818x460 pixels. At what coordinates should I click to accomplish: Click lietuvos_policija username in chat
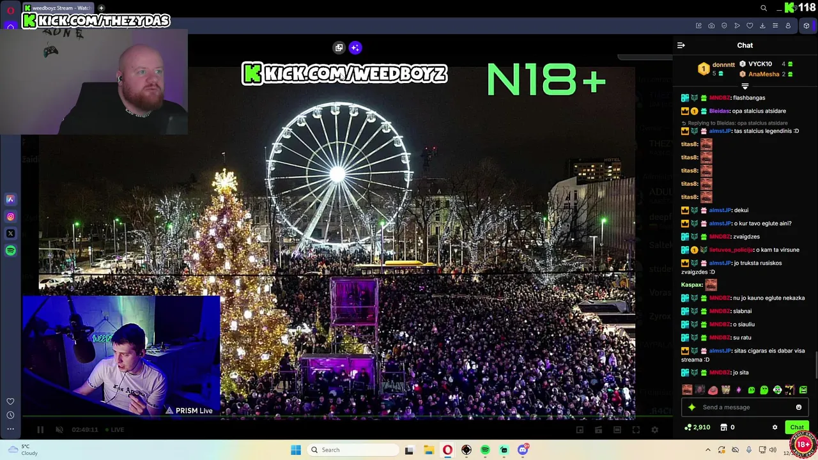point(731,250)
